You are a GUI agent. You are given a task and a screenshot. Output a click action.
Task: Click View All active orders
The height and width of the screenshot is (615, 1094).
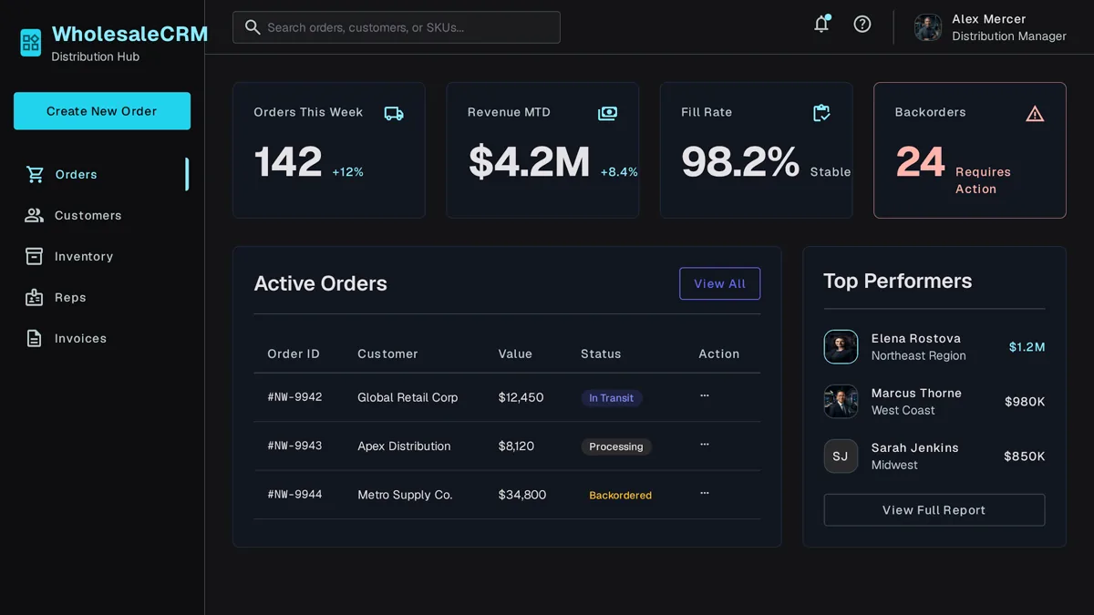coord(719,283)
